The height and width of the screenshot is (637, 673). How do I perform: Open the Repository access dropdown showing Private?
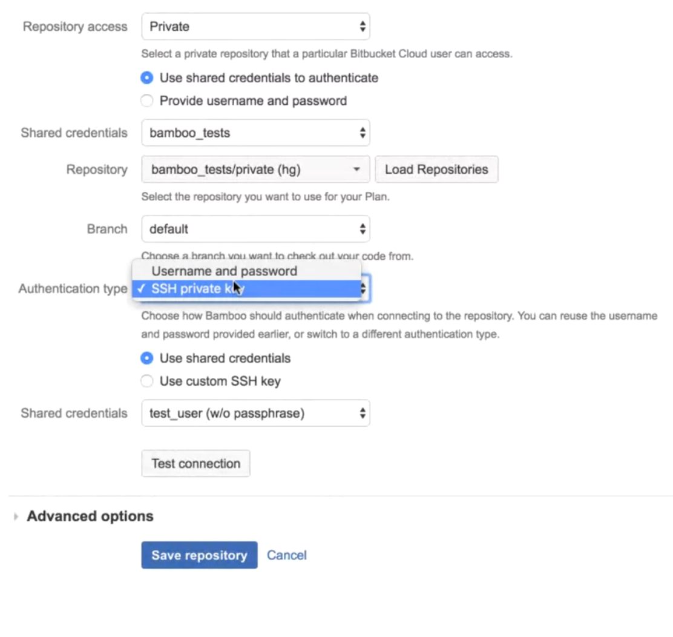tap(254, 26)
